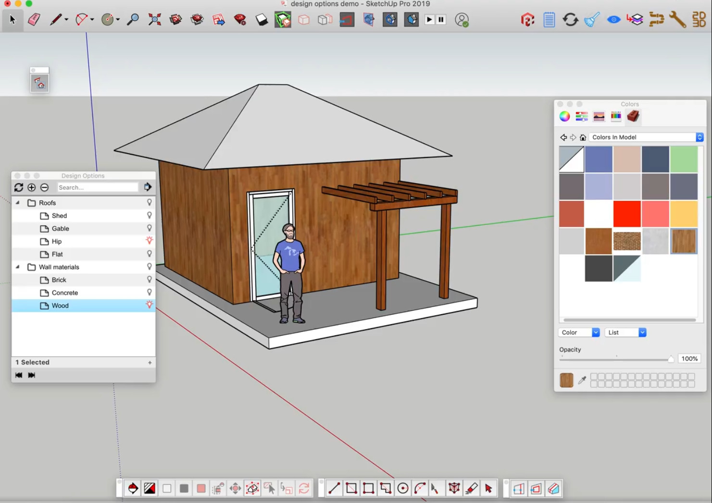Switch to the crayons color tab
Screen dimensions: 712x503
coord(616,116)
